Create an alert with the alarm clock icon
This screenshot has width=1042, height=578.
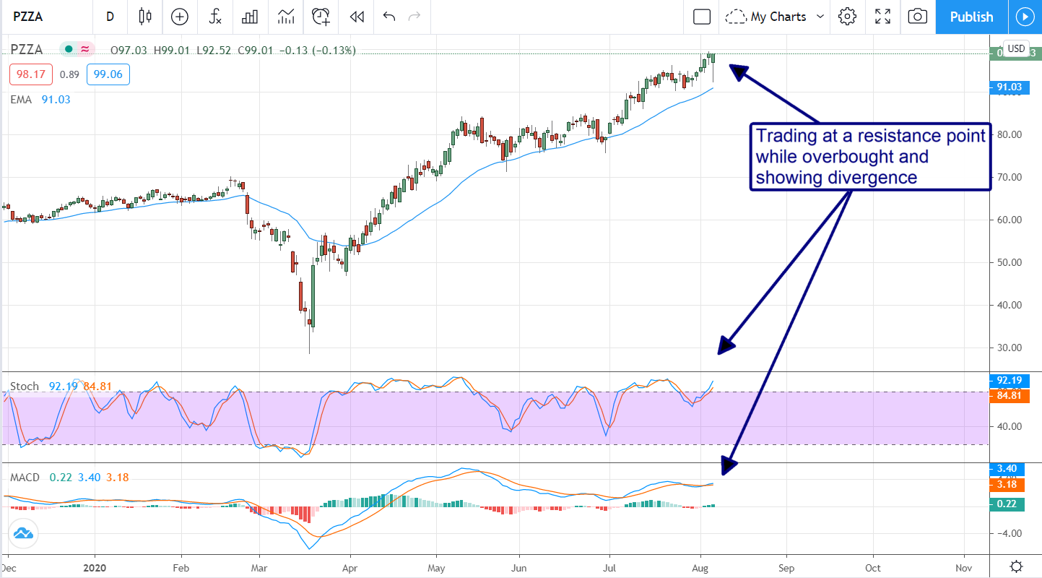[321, 17]
